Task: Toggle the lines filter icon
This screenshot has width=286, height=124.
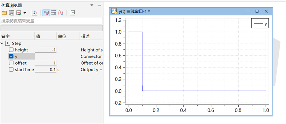Action: tap(54, 13)
